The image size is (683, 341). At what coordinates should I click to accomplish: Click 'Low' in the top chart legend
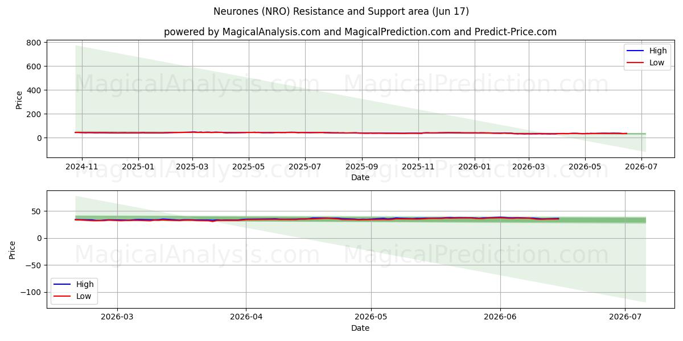(x=657, y=63)
